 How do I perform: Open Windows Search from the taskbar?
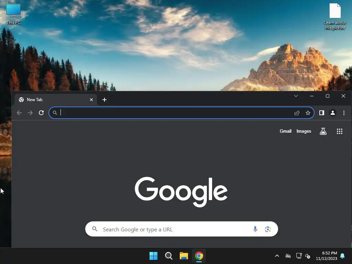coord(168,256)
